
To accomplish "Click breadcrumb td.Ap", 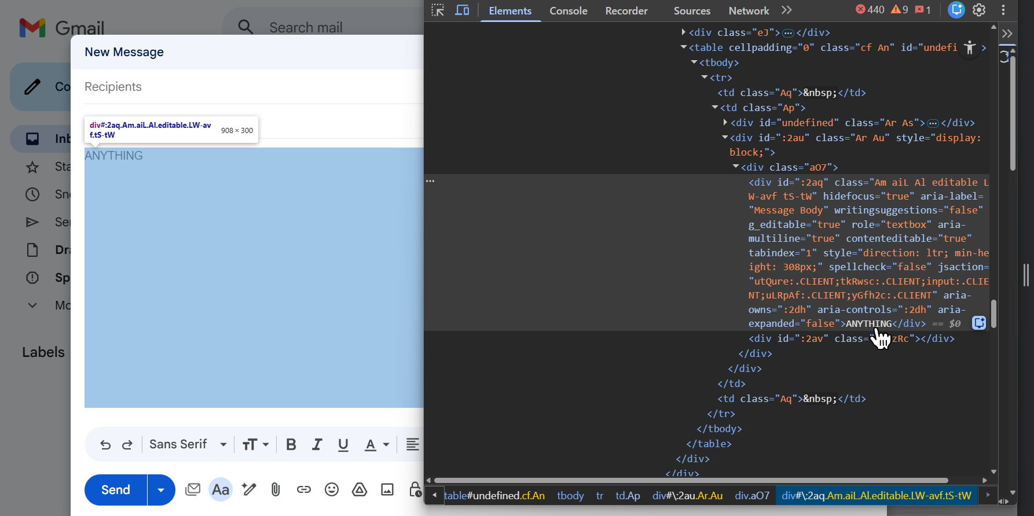I will [628, 496].
